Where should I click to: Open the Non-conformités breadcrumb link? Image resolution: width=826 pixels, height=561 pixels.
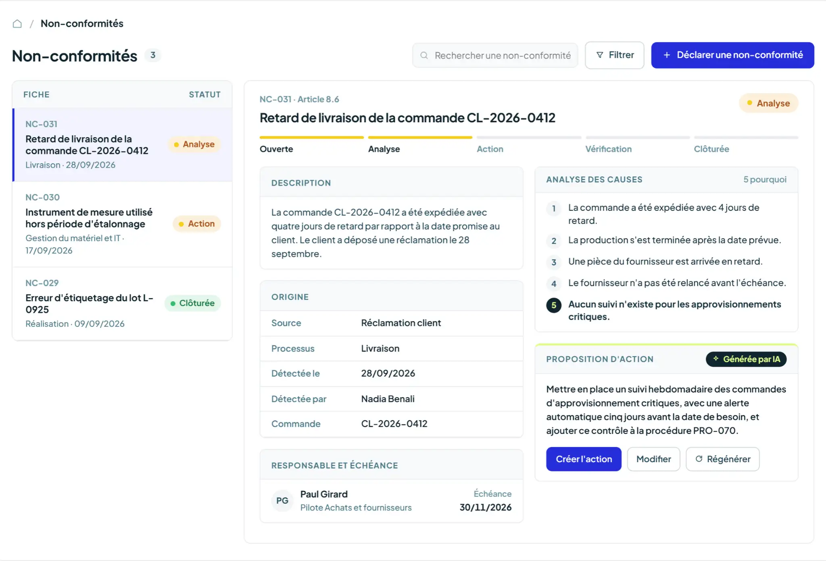82,23
